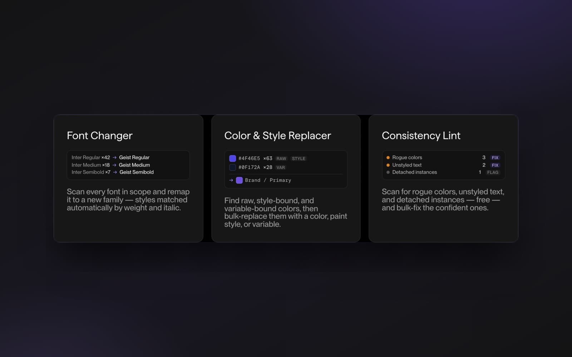Click the Brand / Primary text
The height and width of the screenshot is (357, 572).
[268, 180]
